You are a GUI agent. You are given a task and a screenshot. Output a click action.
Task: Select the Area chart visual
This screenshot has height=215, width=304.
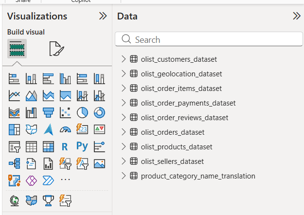point(31,95)
